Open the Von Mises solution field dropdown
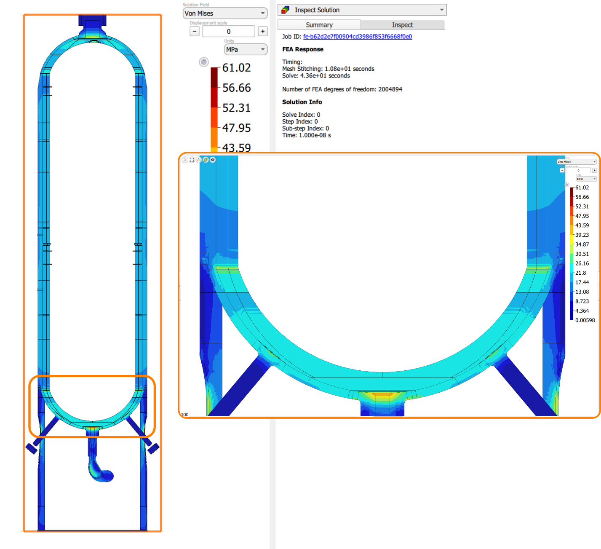 pos(225,13)
